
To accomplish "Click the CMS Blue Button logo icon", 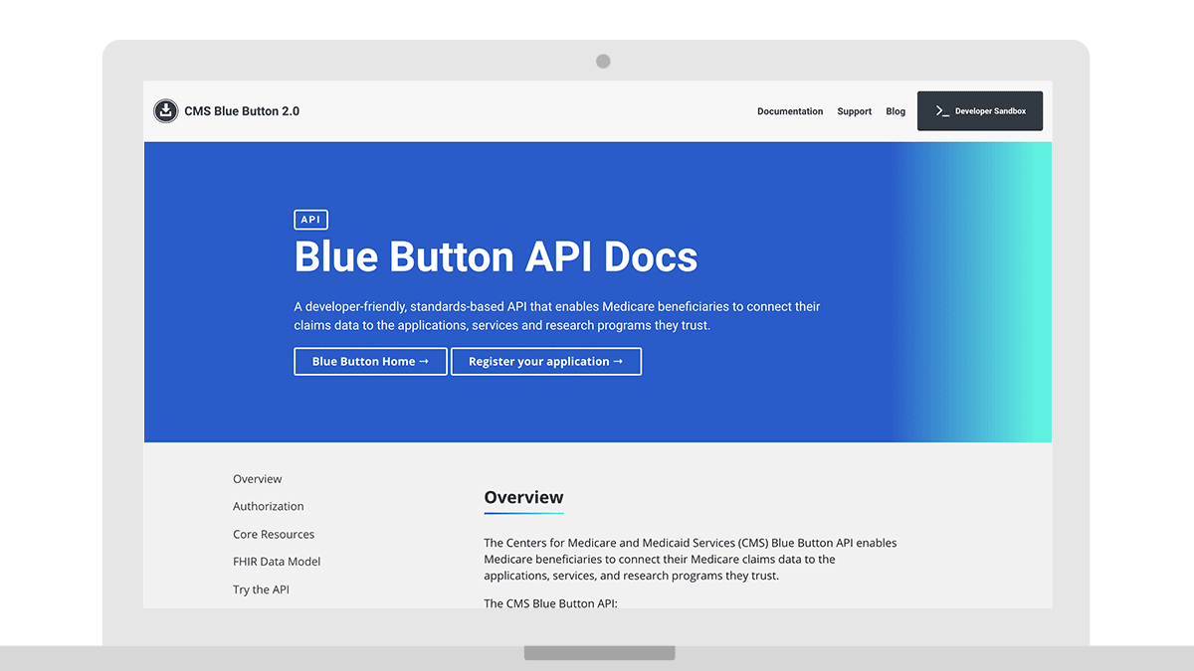I will pos(165,111).
